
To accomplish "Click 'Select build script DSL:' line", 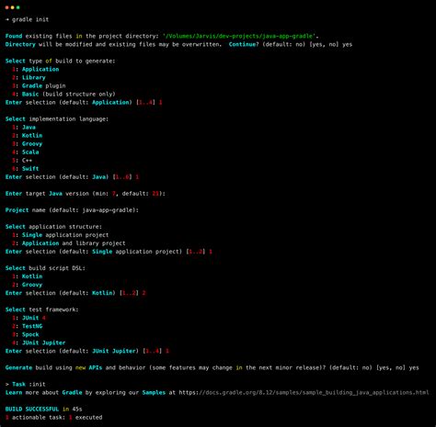I will [x=45, y=268].
